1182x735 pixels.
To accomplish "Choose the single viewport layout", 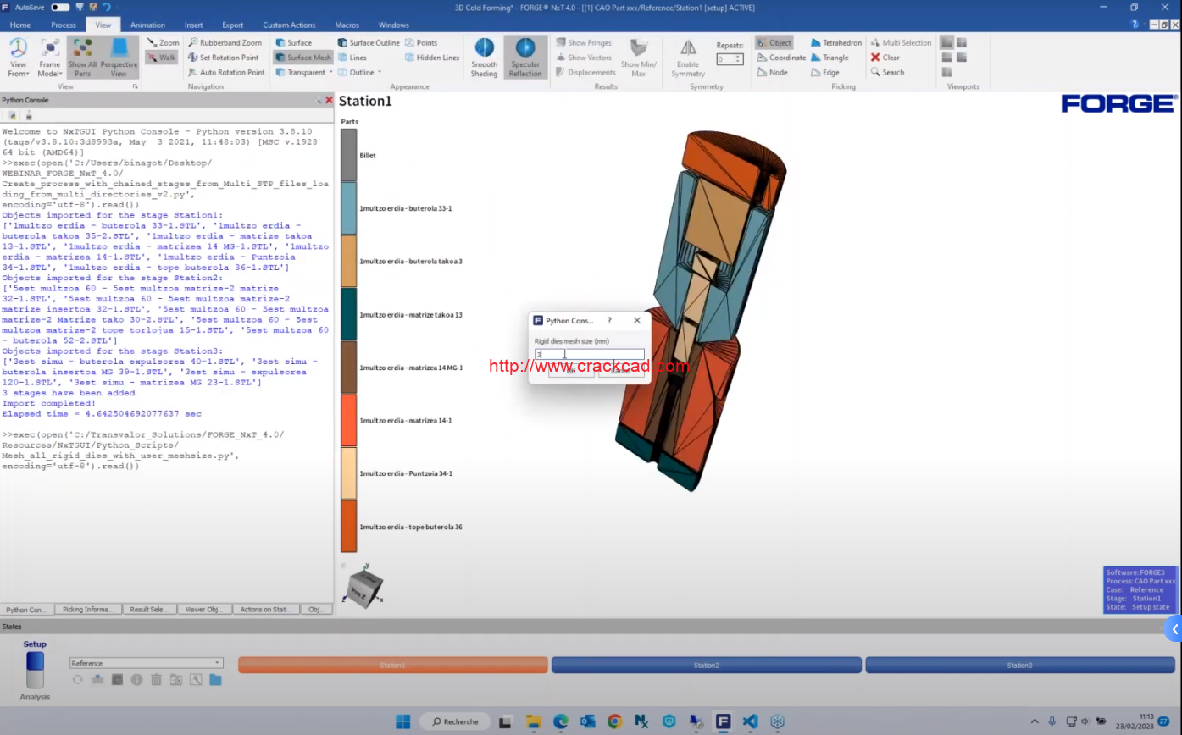I will click(x=946, y=42).
